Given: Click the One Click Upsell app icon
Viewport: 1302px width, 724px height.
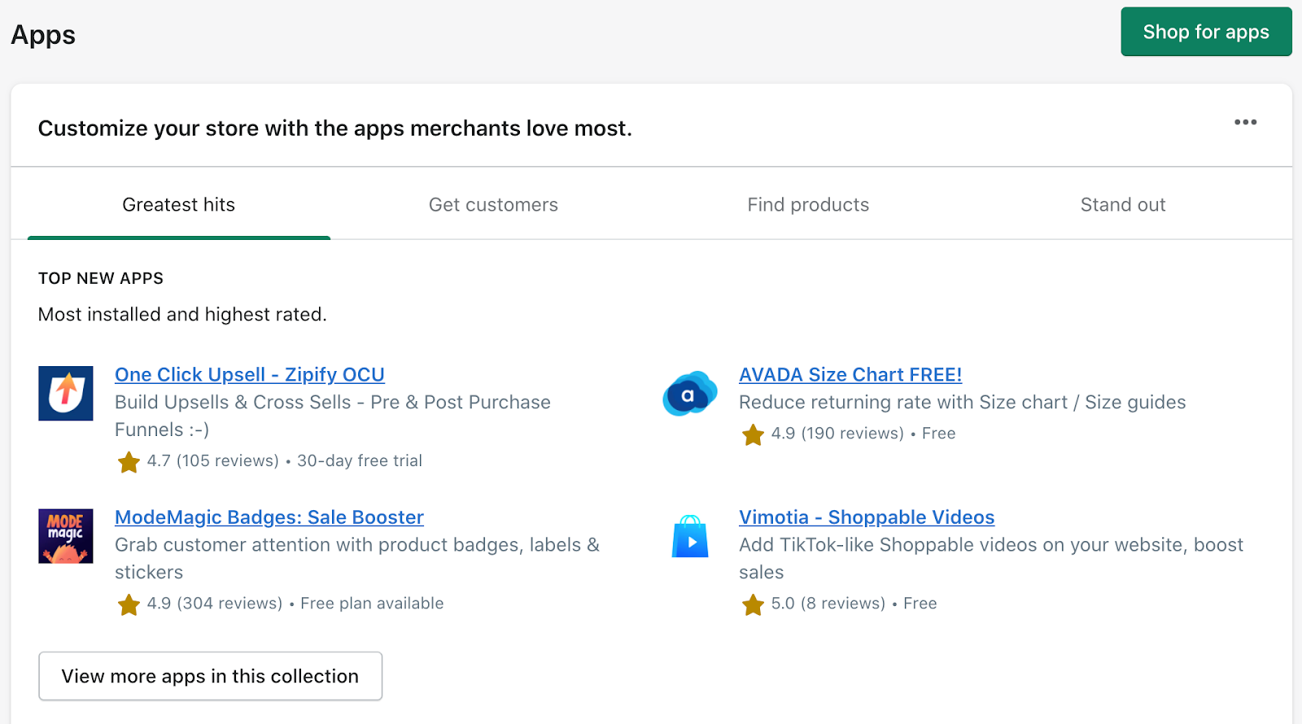Looking at the screenshot, I should [x=65, y=393].
